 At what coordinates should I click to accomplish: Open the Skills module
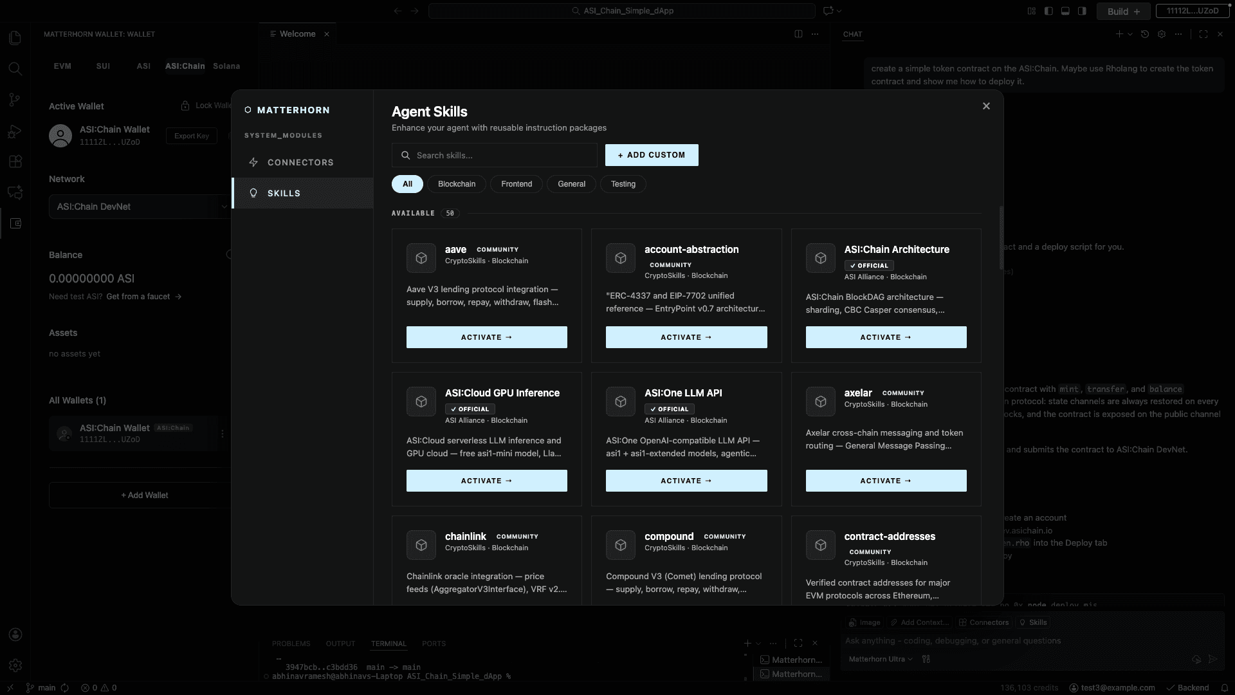click(302, 193)
